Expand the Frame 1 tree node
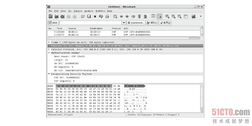Screen dimensions: 252x126 click(x=49, y=42)
